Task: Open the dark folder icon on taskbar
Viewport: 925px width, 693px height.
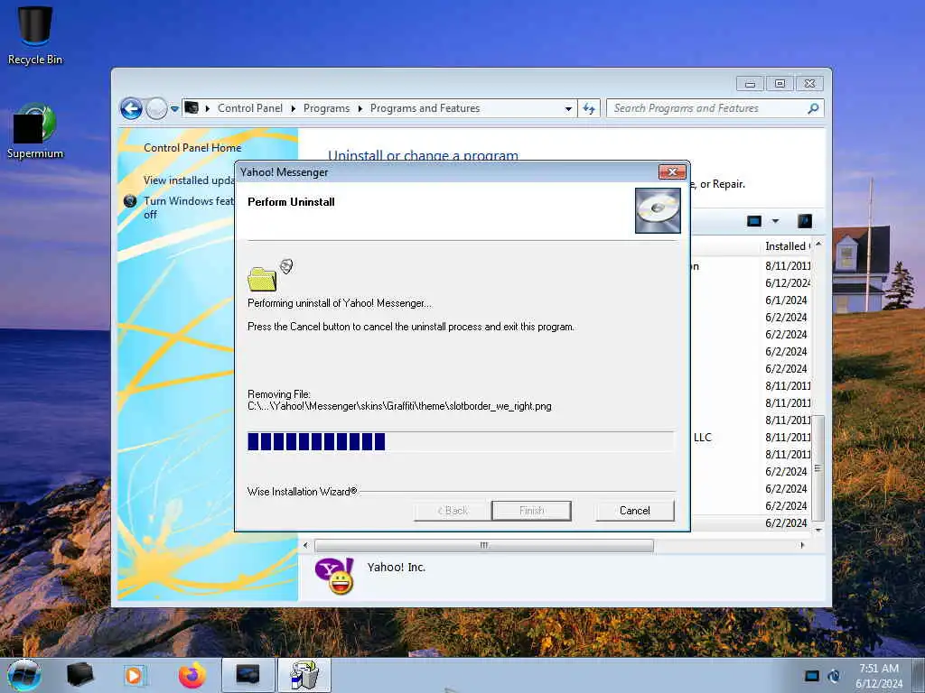Action: click(x=80, y=675)
